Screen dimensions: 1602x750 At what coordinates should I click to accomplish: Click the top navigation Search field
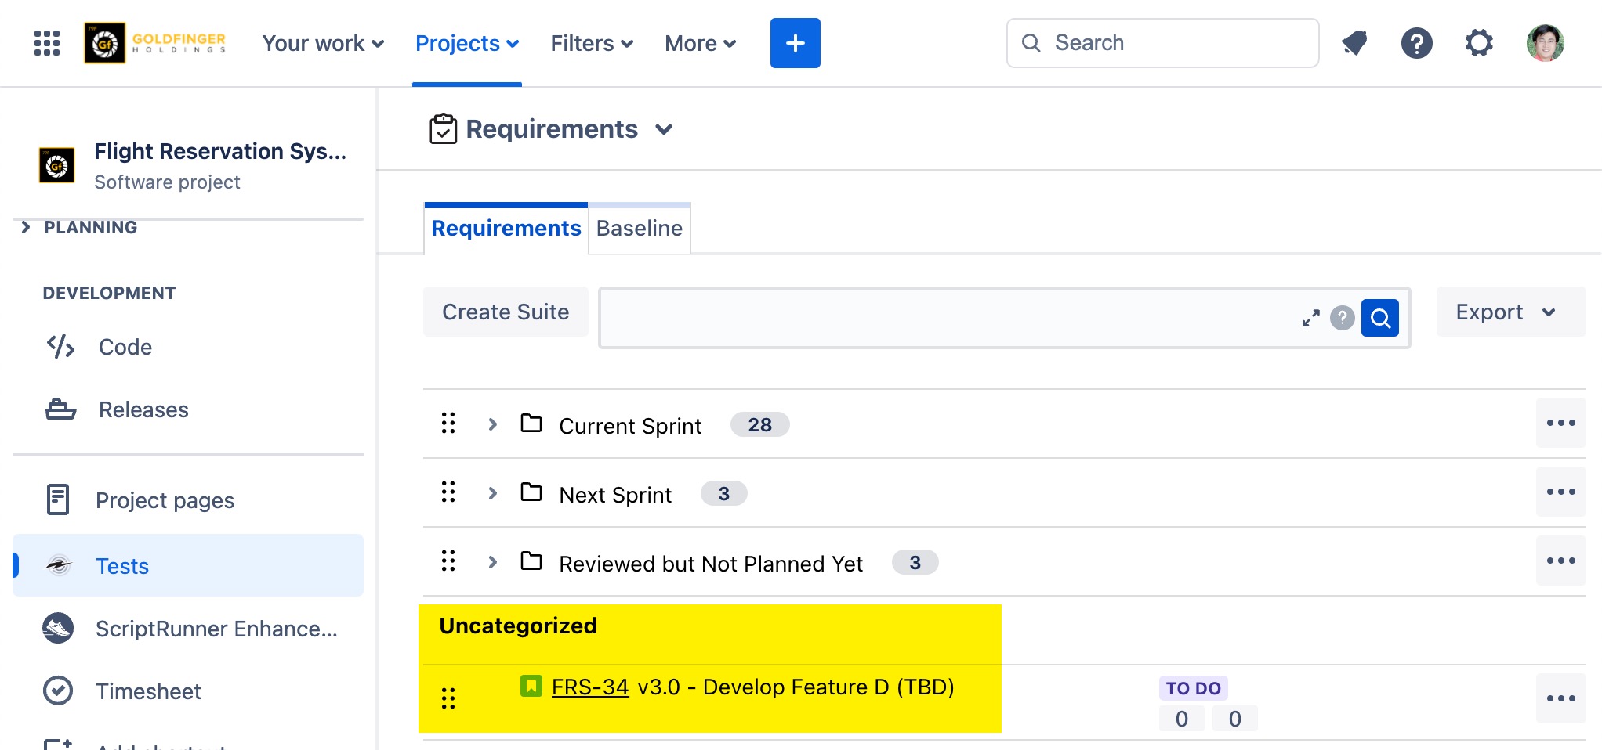(x=1162, y=43)
